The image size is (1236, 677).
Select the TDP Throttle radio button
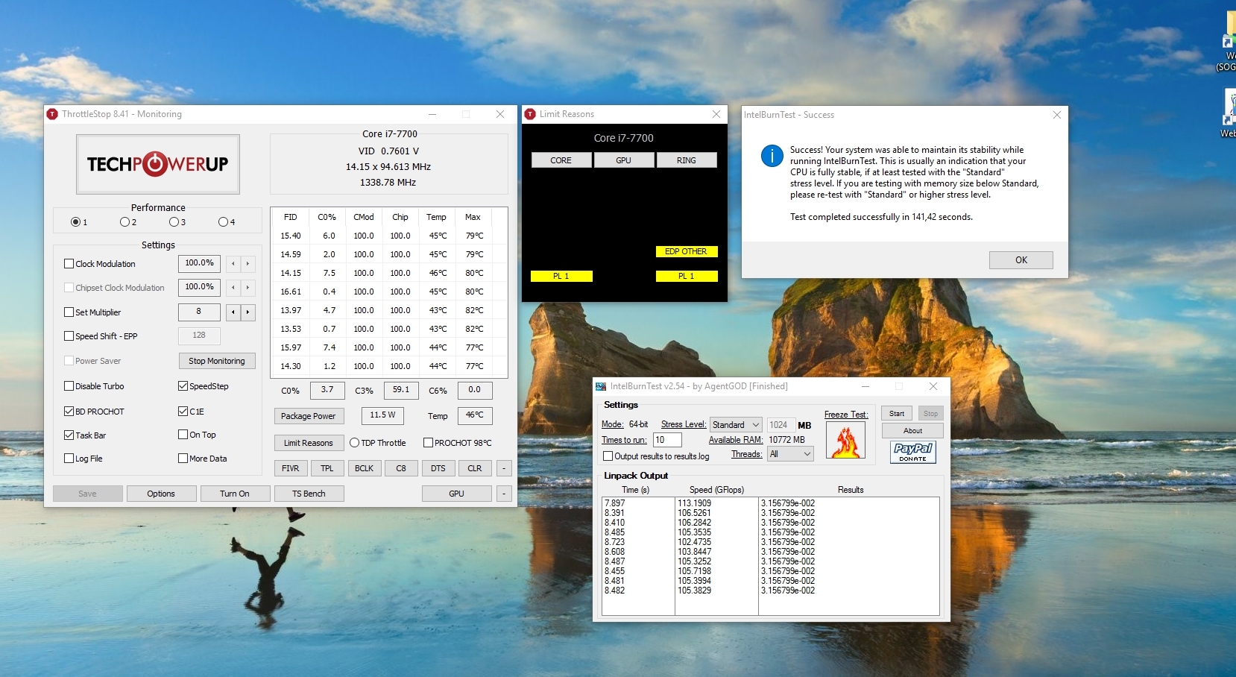point(355,443)
